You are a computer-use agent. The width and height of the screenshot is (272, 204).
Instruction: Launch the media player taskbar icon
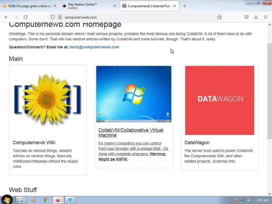(x=34, y=200)
